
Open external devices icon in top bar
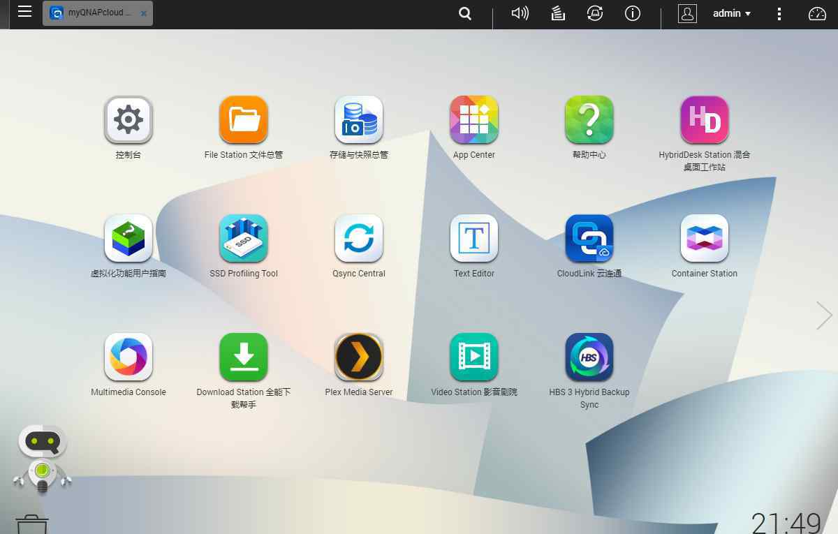pos(595,13)
